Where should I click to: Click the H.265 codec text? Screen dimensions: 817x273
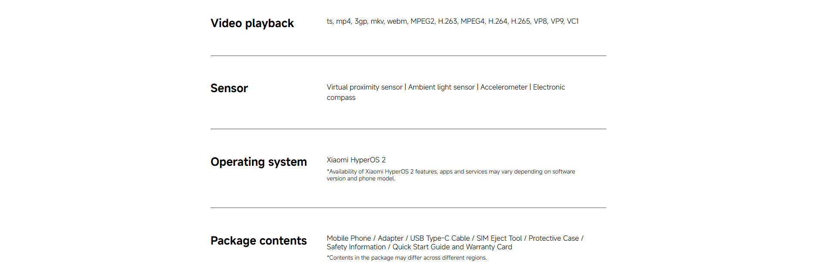(520, 22)
